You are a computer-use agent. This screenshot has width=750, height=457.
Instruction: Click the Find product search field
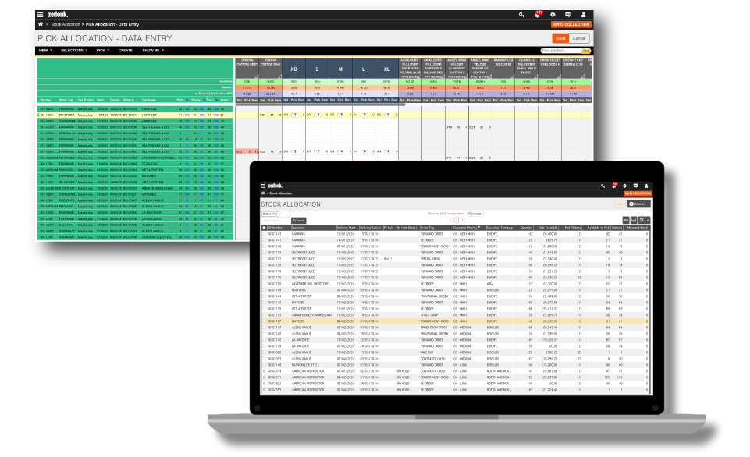tap(560, 50)
